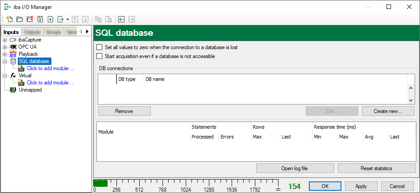Click the export configuration icon
The width and height of the screenshot is (420, 193).
pos(61,19)
